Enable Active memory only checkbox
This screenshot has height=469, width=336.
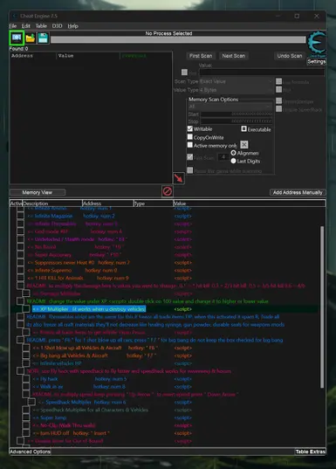pos(190,145)
